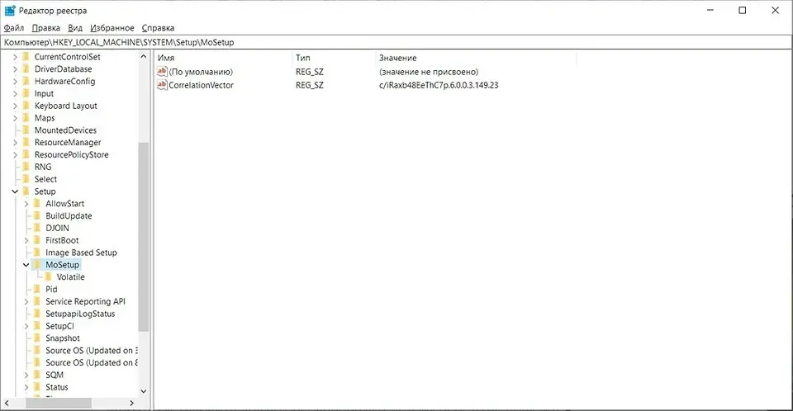Image resolution: width=793 pixels, height=411 pixels.
Task: Open the Избранное menu
Action: [x=112, y=28]
